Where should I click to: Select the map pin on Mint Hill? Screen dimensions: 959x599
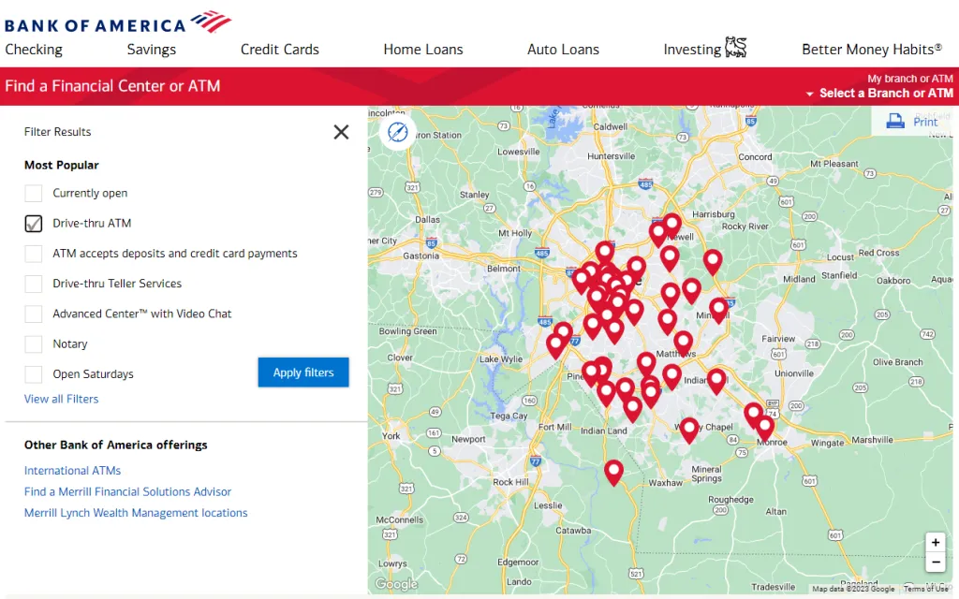(x=718, y=309)
